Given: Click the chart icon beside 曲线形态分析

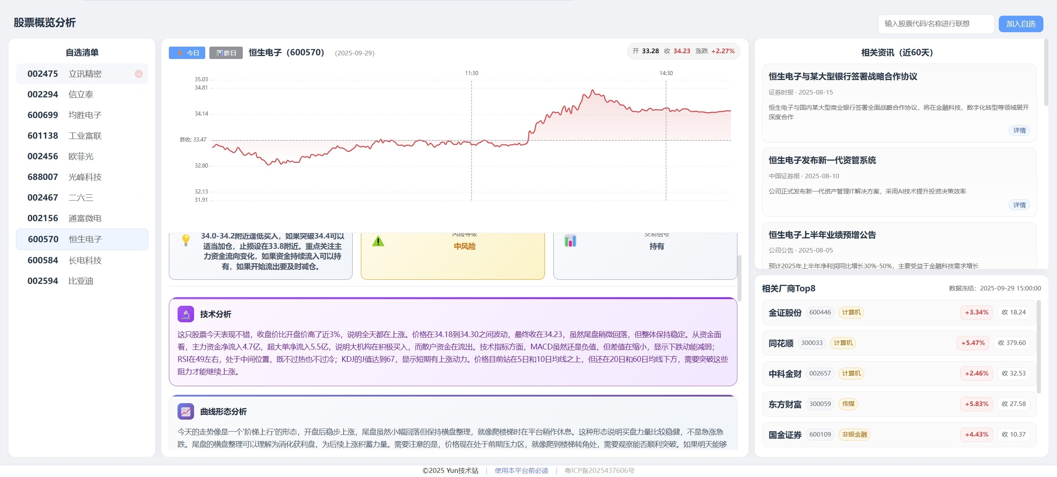Looking at the screenshot, I should [x=185, y=411].
